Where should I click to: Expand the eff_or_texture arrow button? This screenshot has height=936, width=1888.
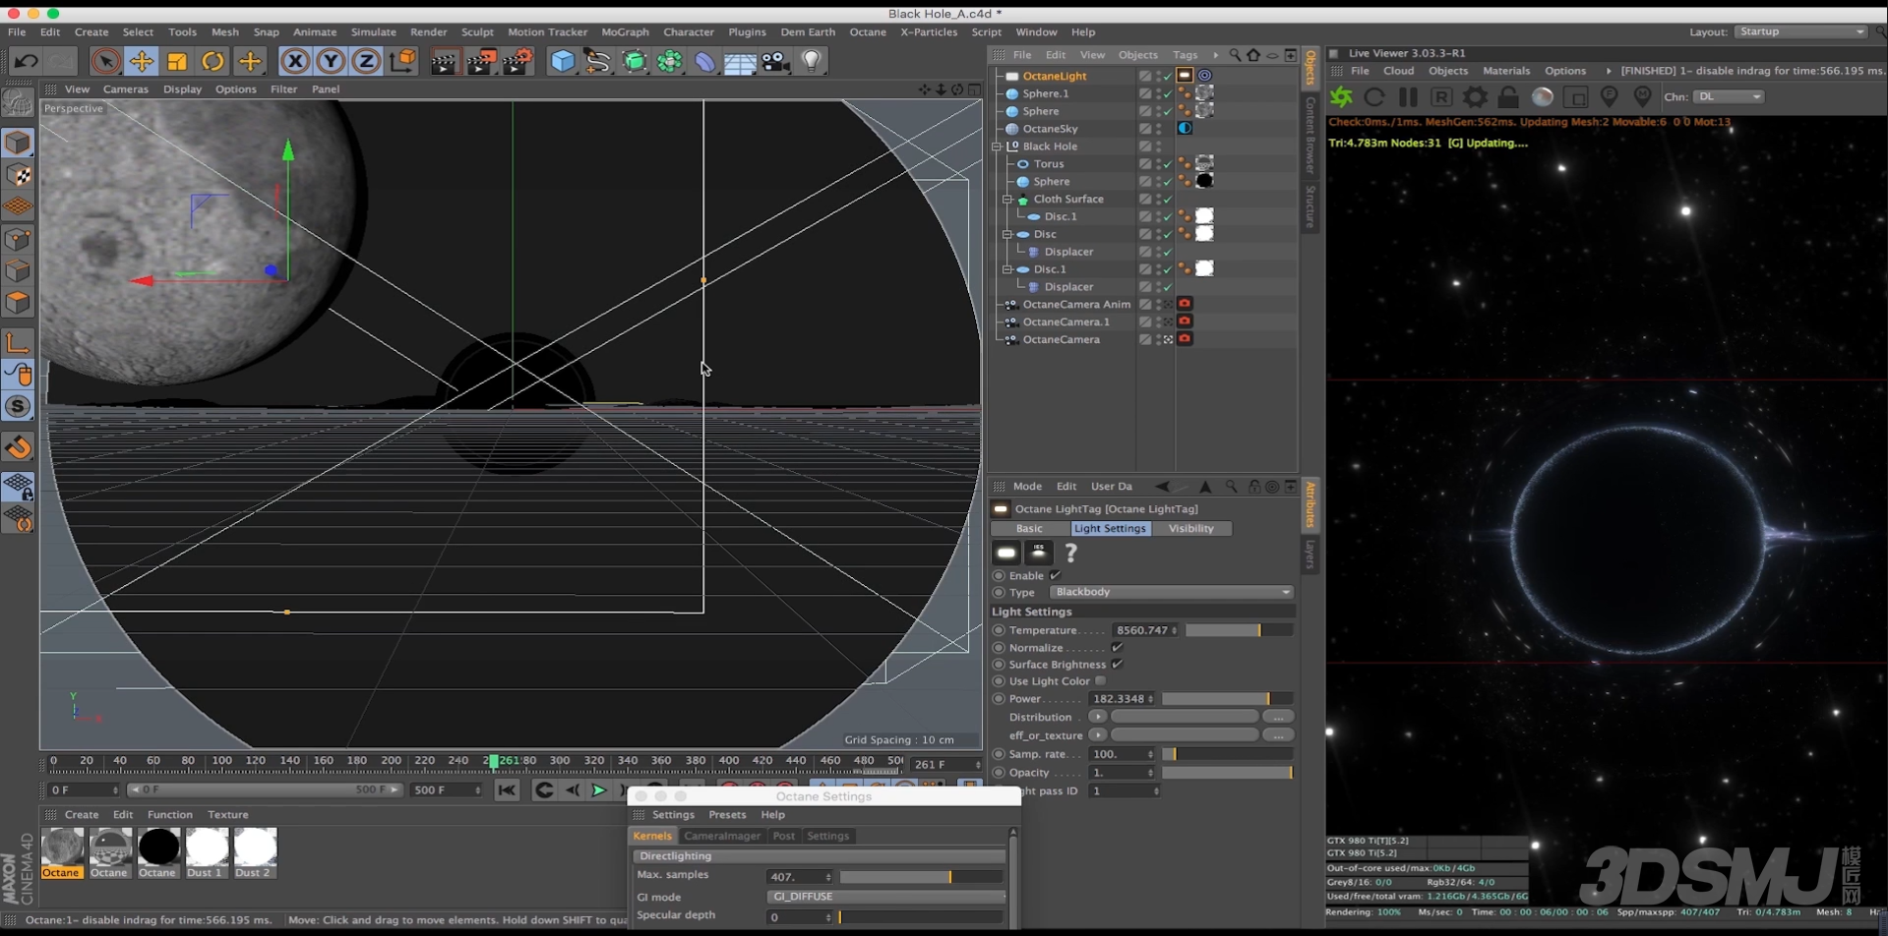click(1097, 735)
